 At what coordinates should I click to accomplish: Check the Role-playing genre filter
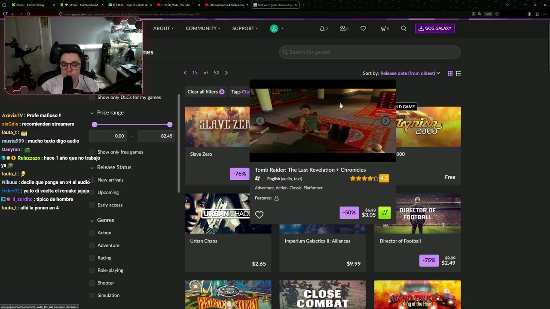tap(92, 270)
